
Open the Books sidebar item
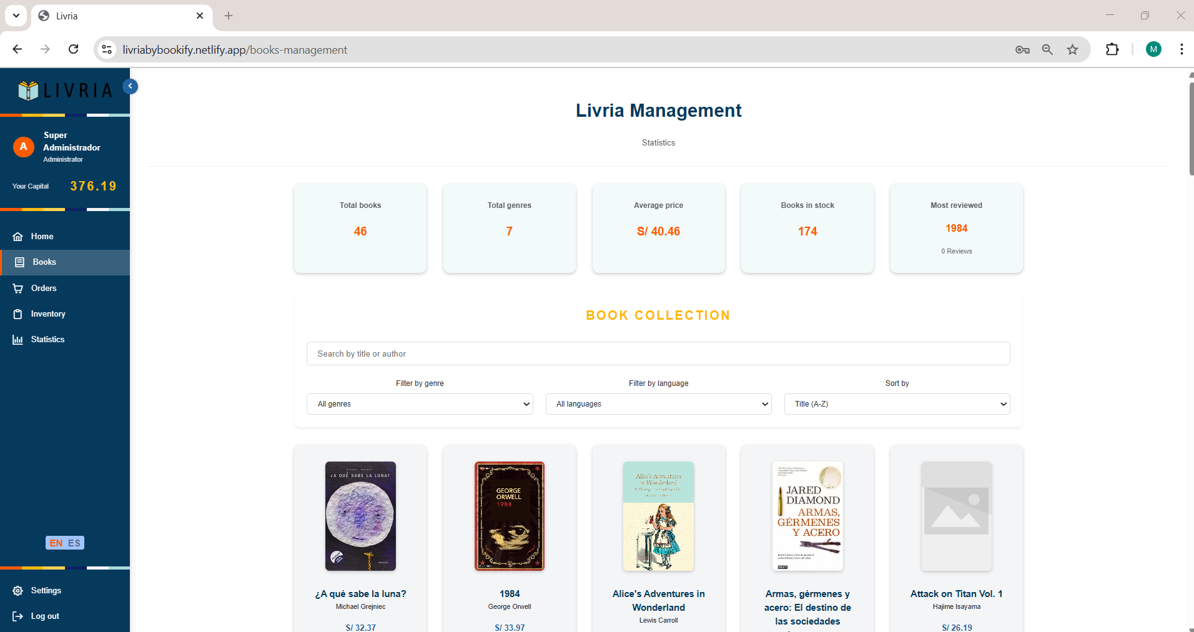(x=65, y=262)
